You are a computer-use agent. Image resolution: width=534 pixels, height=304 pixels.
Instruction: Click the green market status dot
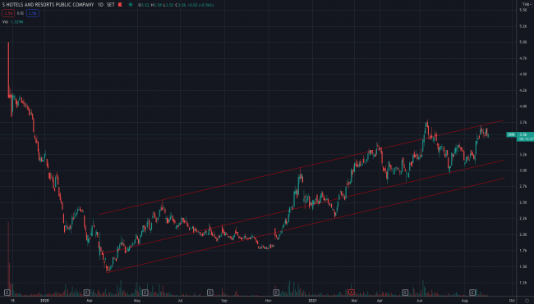[x=131, y=5]
